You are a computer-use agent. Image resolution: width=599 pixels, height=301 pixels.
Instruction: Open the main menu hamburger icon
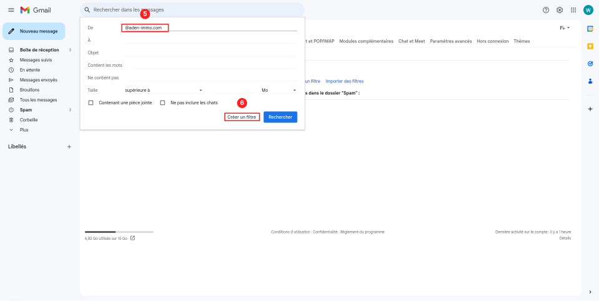[11, 10]
